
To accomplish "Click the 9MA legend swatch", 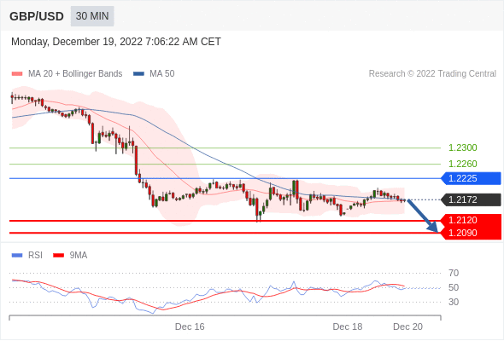I will pos(58,256).
